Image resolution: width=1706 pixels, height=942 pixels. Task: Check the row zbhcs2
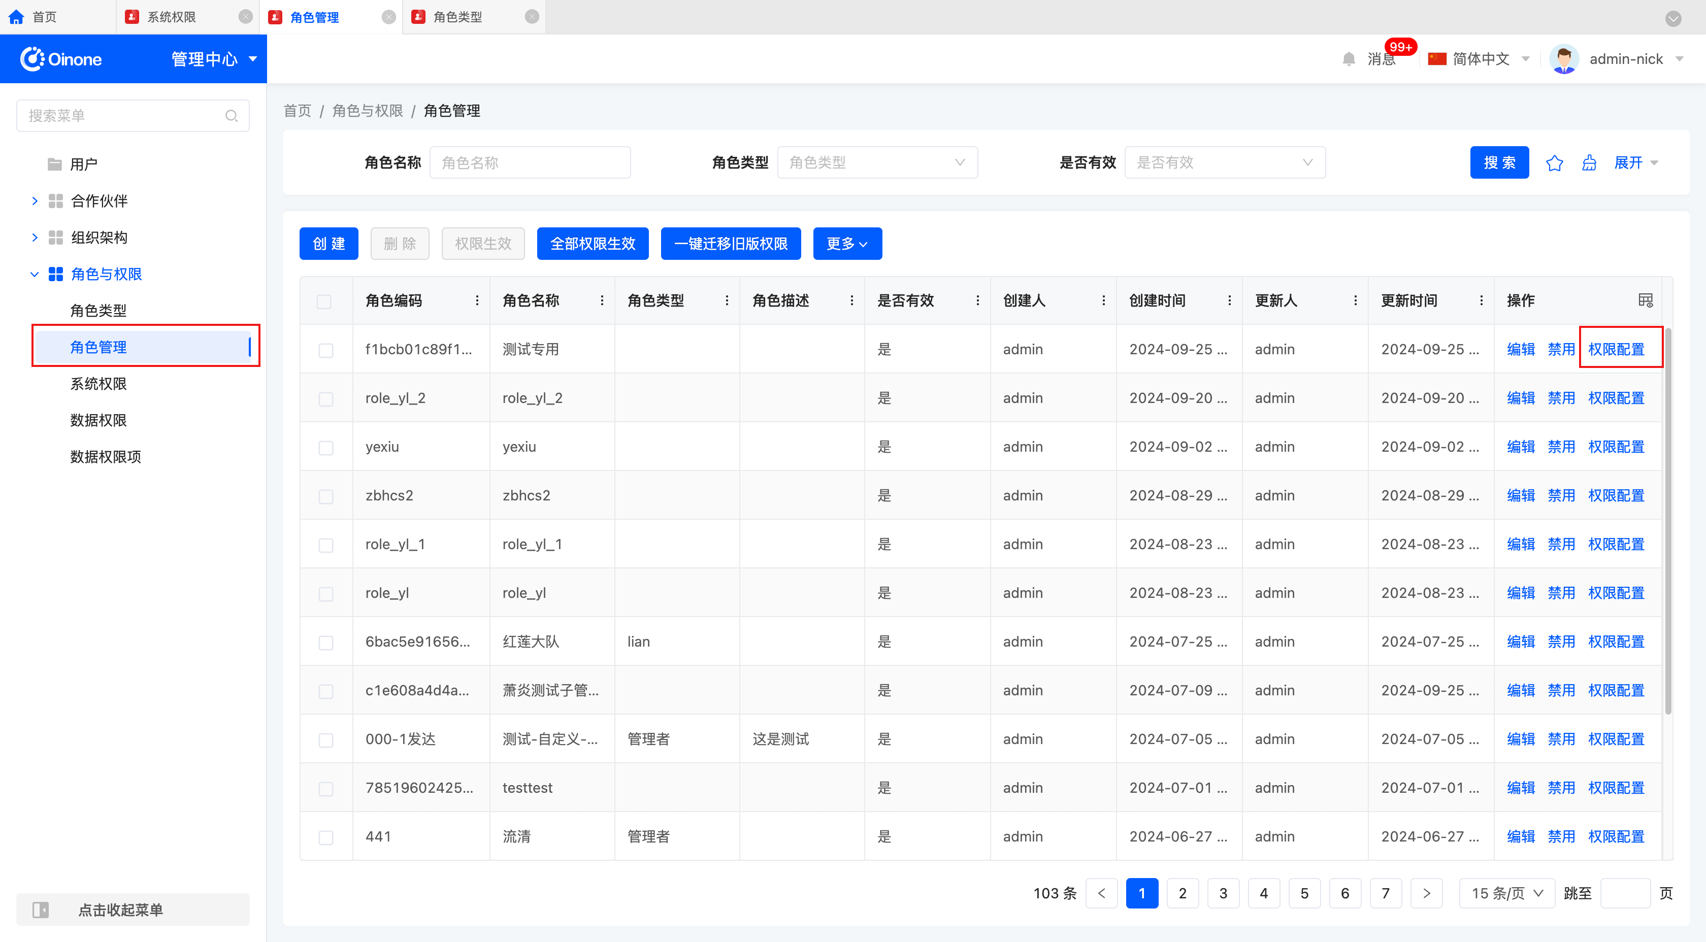tap(326, 496)
